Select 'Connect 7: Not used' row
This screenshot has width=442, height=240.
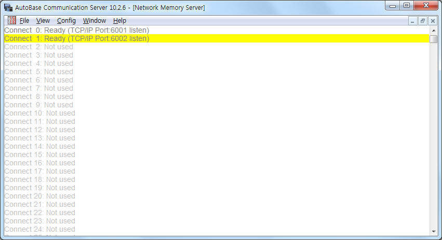(217, 88)
